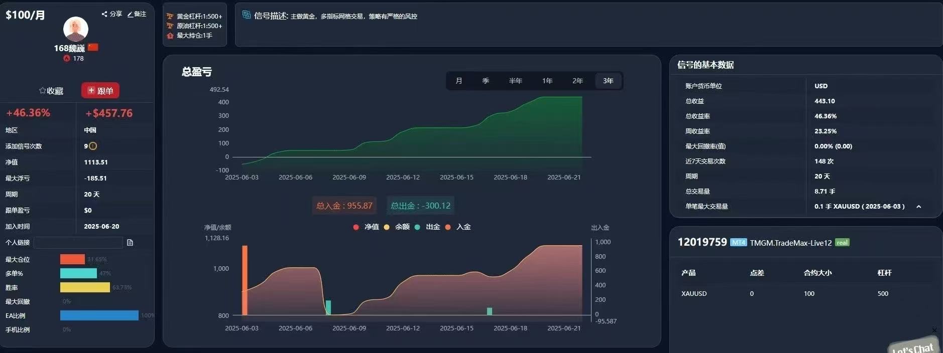This screenshot has width=943, height=353.
Task: Switch chart range to 季
Action: 486,81
